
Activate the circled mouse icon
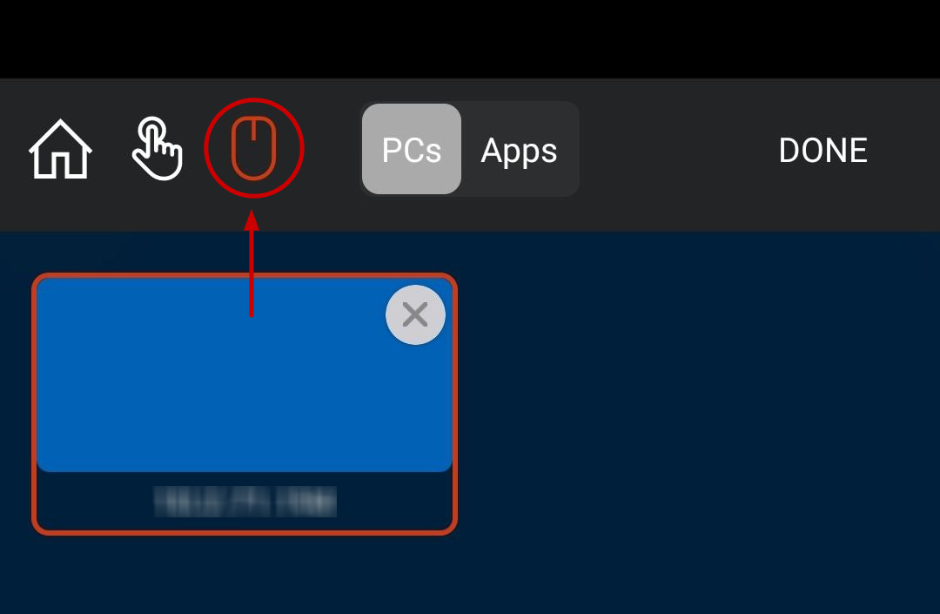pos(253,148)
